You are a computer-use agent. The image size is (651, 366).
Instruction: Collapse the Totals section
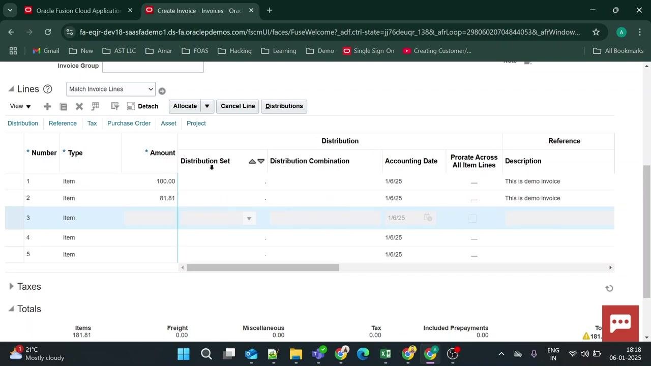click(11, 309)
